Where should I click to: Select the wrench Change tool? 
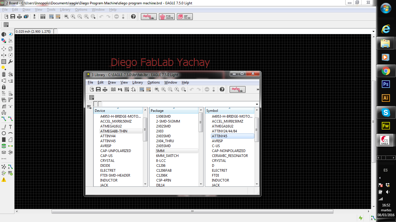pos(10,62)
